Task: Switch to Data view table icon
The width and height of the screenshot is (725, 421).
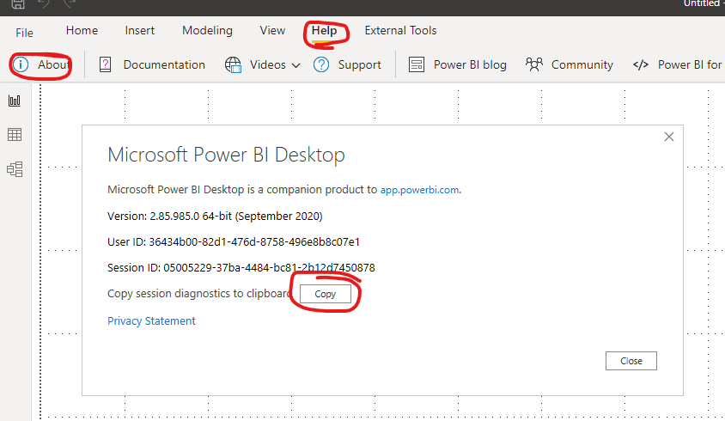Action: click(15, 135)
